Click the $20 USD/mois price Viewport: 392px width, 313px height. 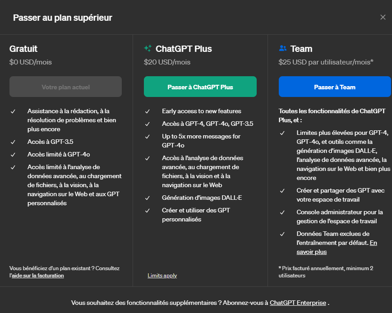click(x=167, y=62)
